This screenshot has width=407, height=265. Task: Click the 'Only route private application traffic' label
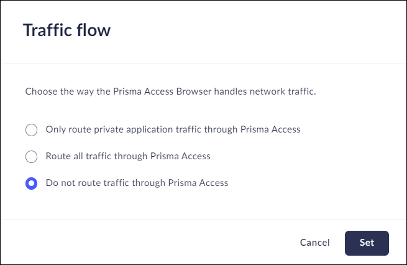tap(173, 129)
